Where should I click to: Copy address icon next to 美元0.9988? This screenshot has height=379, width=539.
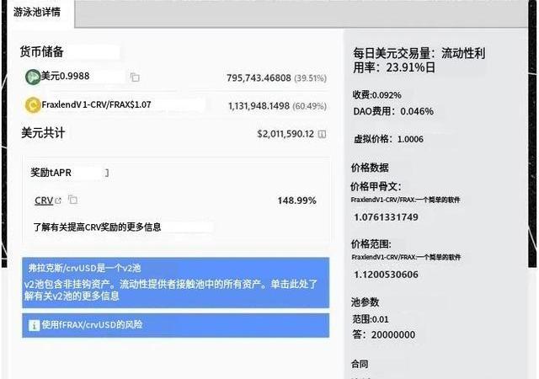point(135,77)
